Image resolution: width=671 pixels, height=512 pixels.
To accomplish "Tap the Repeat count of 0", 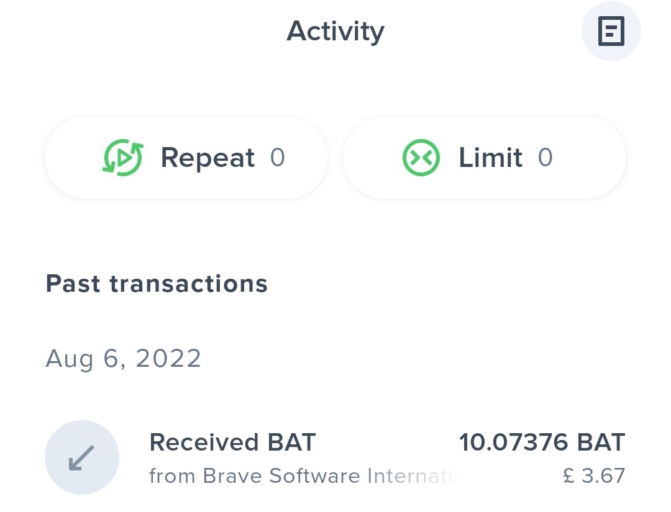I will pyautogui.click(x=277, y=158).
